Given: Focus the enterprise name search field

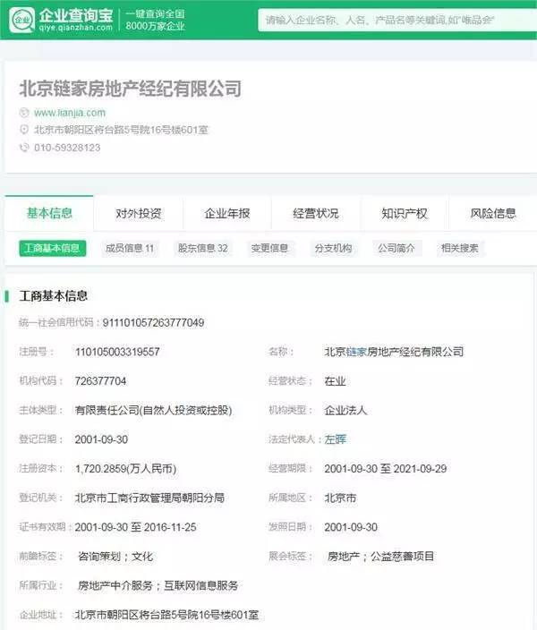Looking at the screenshot, I should point(397,20).
